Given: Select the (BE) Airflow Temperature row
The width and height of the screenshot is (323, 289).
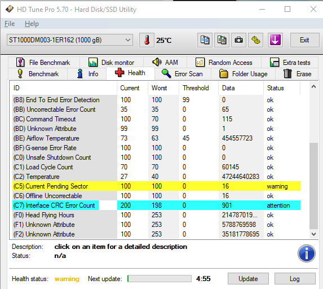Looking at the screenshot, I should pyautogui.click(x=156, y=138).
